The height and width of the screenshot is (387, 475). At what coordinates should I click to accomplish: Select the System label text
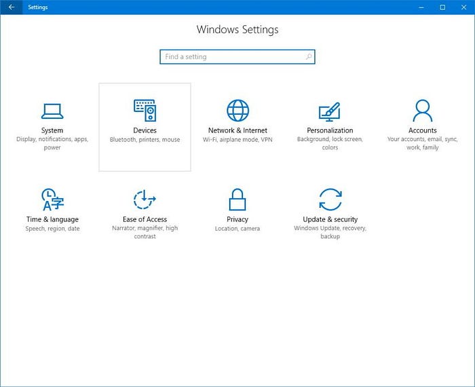tap(52, 130)
